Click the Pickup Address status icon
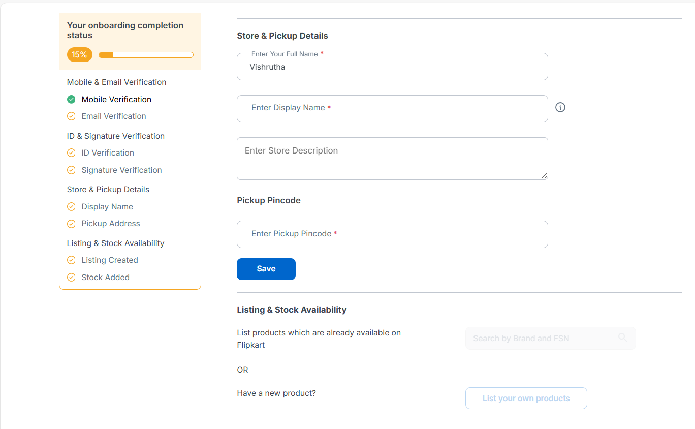 tap(71, 224)
